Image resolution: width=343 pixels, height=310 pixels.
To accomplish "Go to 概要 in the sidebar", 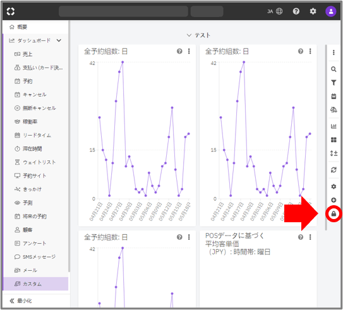I will pos(35,27).
